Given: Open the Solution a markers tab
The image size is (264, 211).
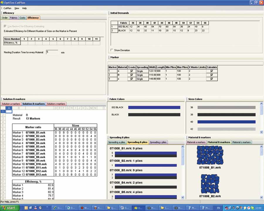Looking at the screenshot, I should tap(11, 104).
